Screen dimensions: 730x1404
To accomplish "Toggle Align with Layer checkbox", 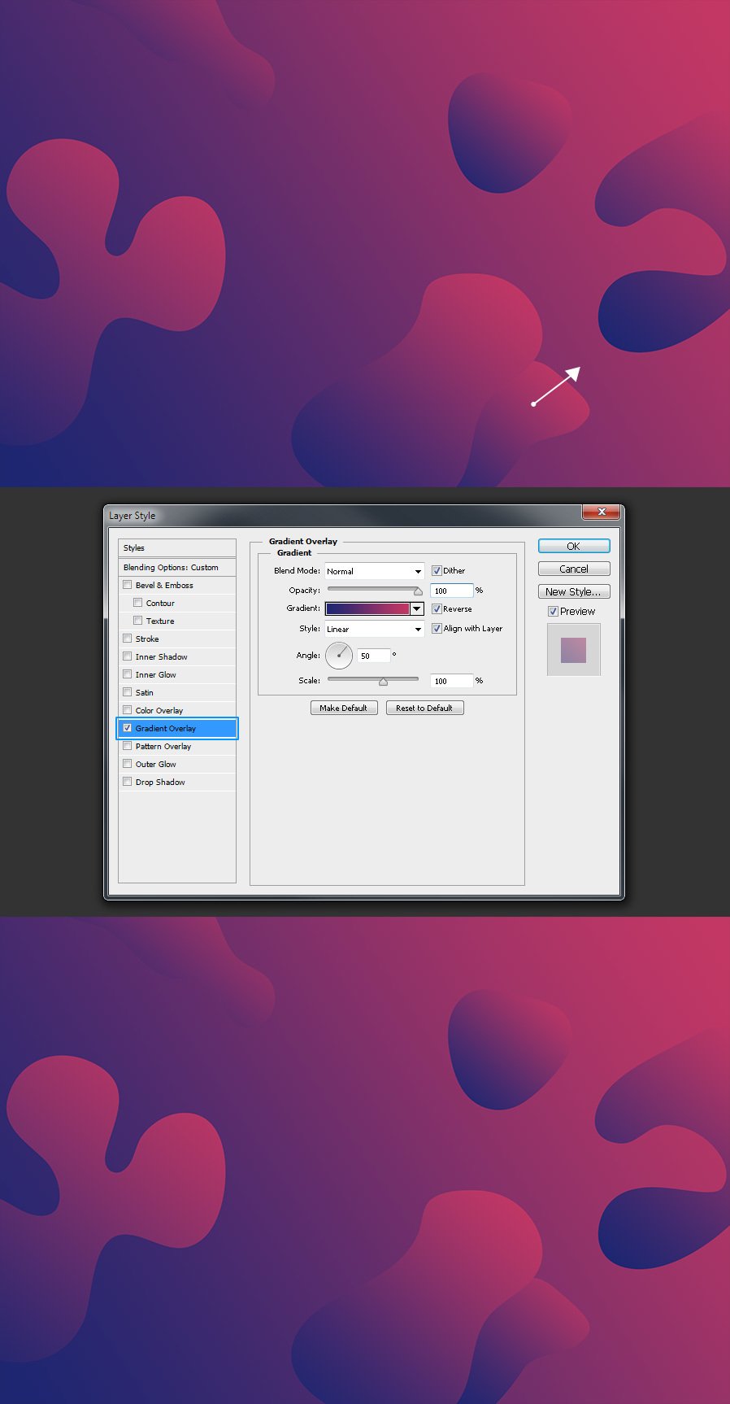I will point(437,628).
